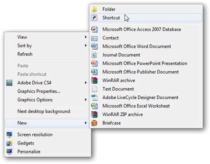
Task: Click the Folder icon in New submenu
Action: pos(94,9)
